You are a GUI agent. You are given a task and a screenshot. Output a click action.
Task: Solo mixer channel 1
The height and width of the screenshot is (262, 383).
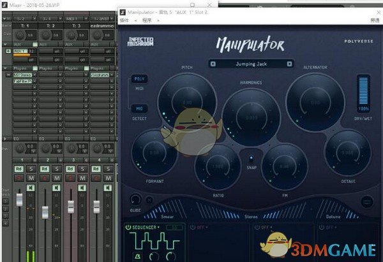pos(31,169)
